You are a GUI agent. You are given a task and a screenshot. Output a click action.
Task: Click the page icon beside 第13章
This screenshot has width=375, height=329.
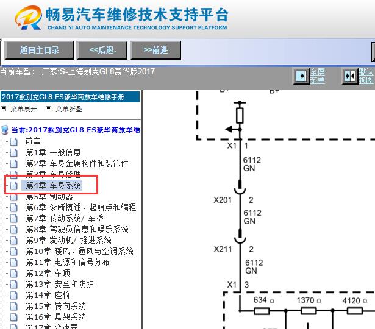(14, 285)
